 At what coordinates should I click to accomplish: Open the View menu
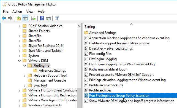(30, 12)
